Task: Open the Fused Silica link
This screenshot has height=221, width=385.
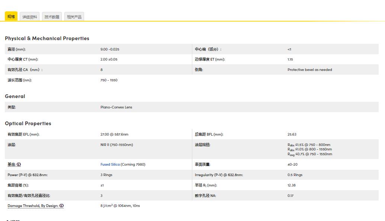Action: (x=110, y=165)
